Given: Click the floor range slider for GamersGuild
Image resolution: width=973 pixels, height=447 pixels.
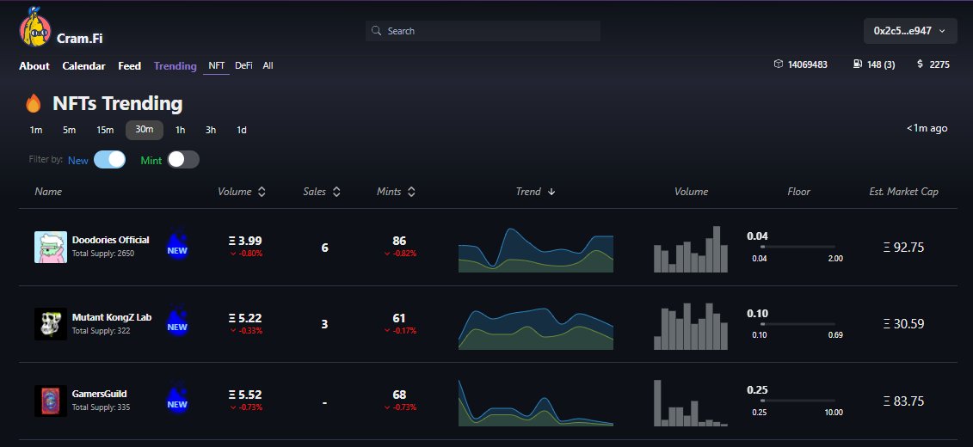Looking at the screenshot, I should click(x=797, y=401).
